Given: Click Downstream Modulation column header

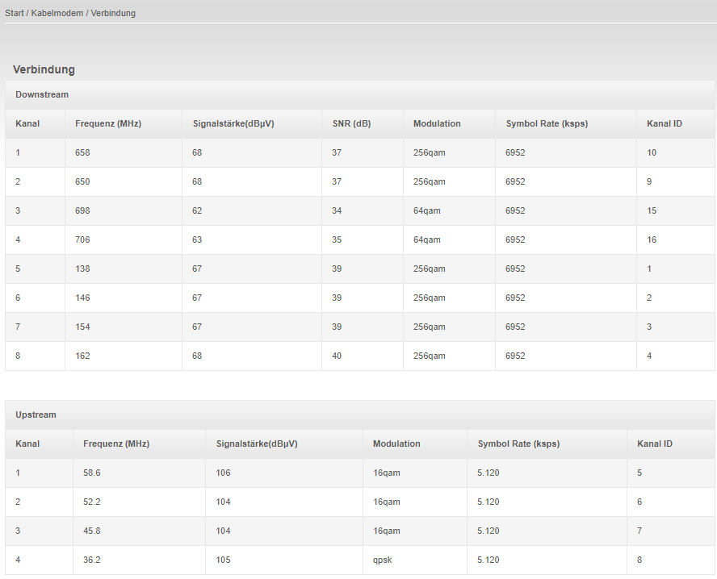Looking at the screenshot, I should coord(437,123).
